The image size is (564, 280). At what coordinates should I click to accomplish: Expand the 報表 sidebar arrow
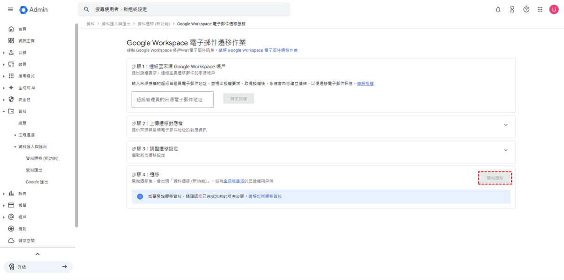click(x=4, y=194)
